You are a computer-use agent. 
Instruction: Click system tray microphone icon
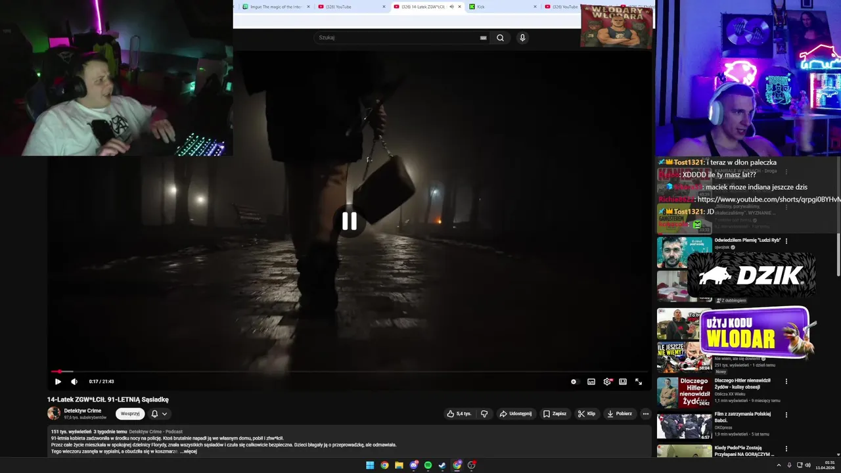click(789, 465)
